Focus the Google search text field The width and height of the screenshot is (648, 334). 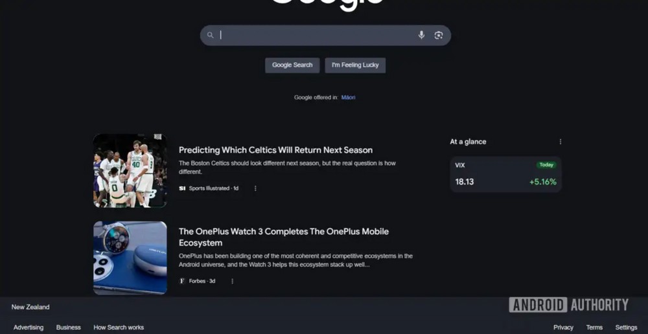(x=316, y=35)
